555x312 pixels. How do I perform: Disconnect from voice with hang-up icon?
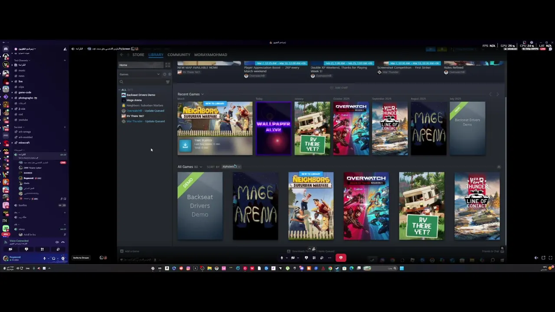click(x=63, y=242)
